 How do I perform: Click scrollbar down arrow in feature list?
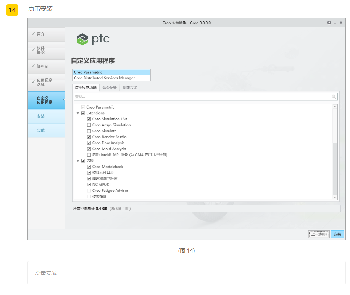[x=335, y=197]
